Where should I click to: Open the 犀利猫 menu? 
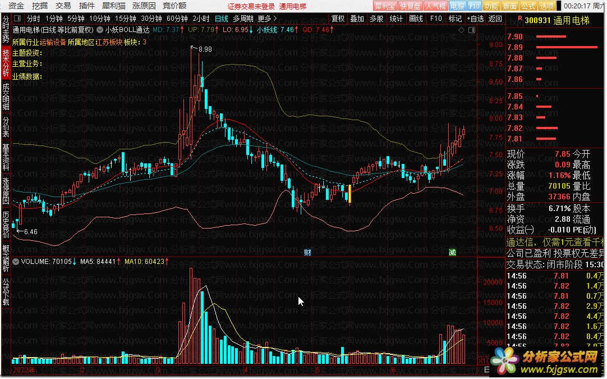[114, 6]
